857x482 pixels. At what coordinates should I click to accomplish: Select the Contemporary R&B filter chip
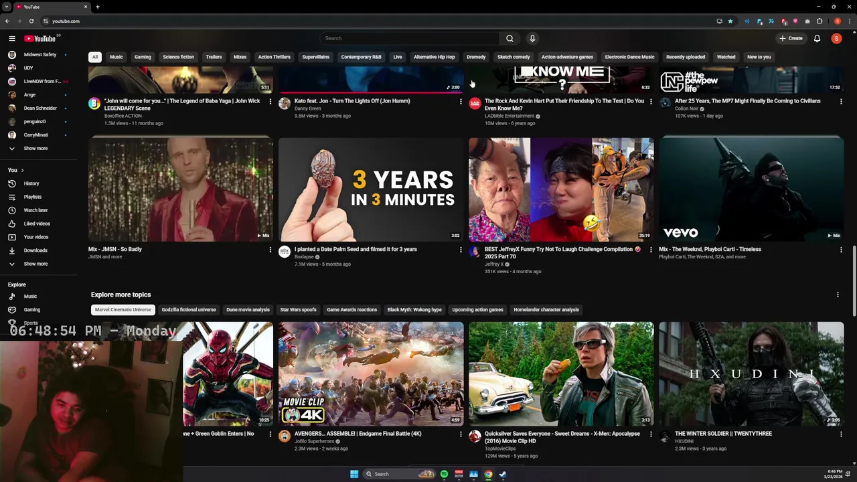361,57
